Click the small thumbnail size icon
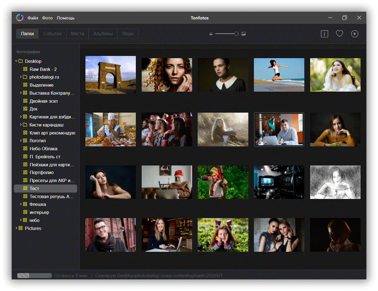This screenshot has width=378, height=291. 211,34
